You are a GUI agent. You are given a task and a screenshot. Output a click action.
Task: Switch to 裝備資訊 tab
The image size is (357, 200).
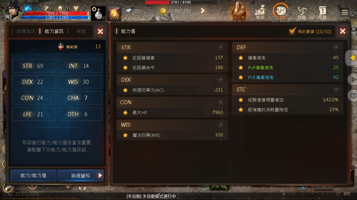tap(26, 31)
